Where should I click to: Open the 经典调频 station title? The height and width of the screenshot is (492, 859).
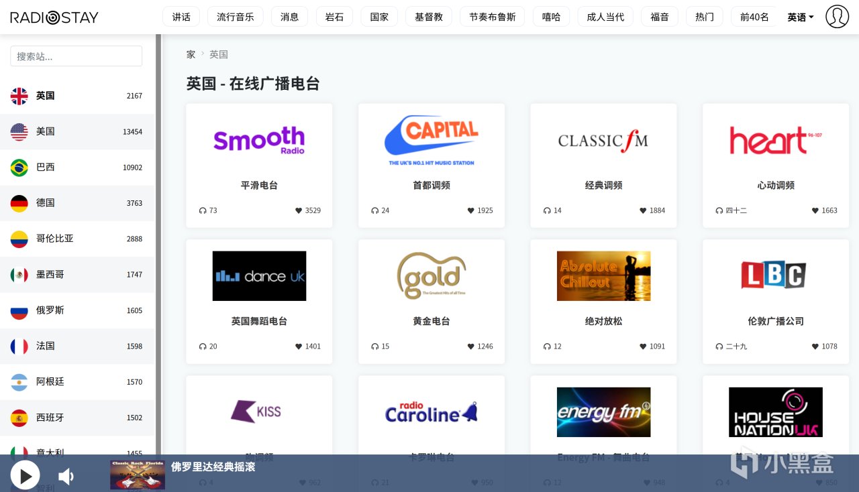[603, 185]
